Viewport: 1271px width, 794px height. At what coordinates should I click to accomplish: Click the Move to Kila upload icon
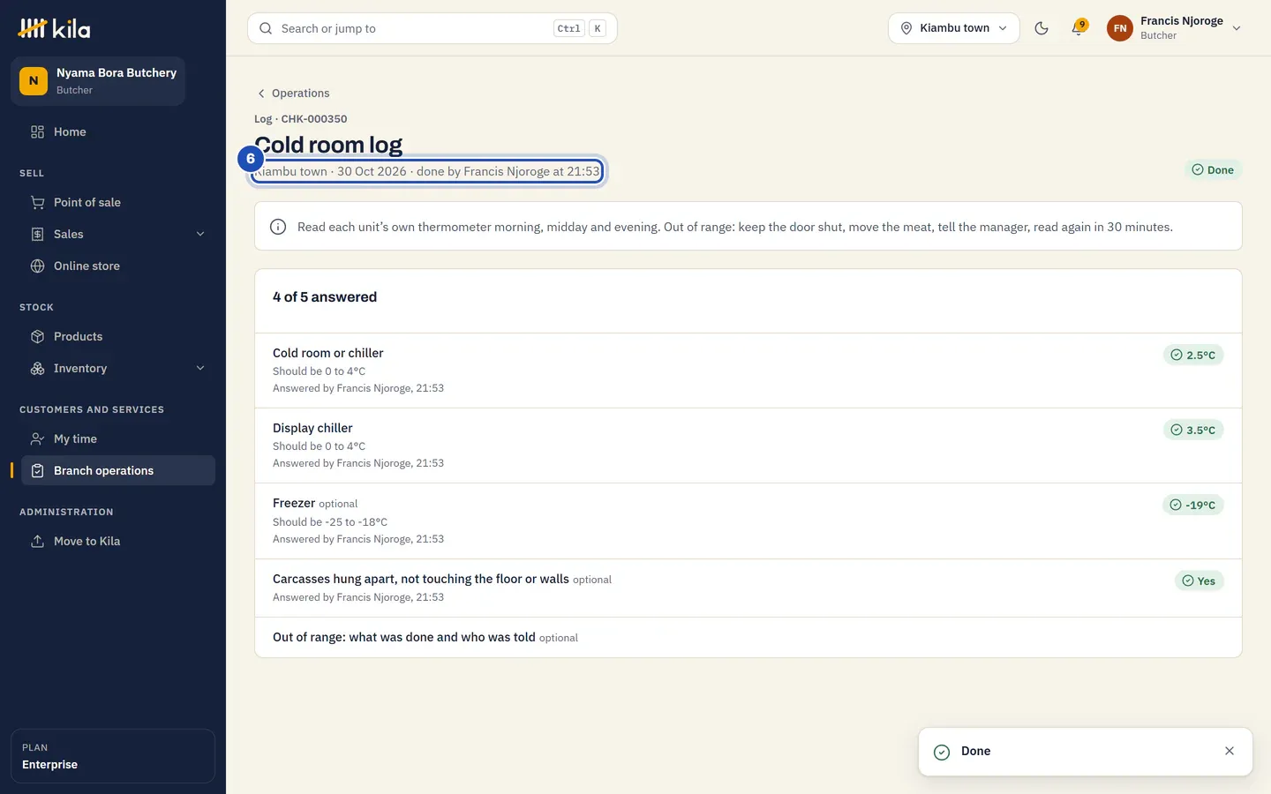(37, 541)
